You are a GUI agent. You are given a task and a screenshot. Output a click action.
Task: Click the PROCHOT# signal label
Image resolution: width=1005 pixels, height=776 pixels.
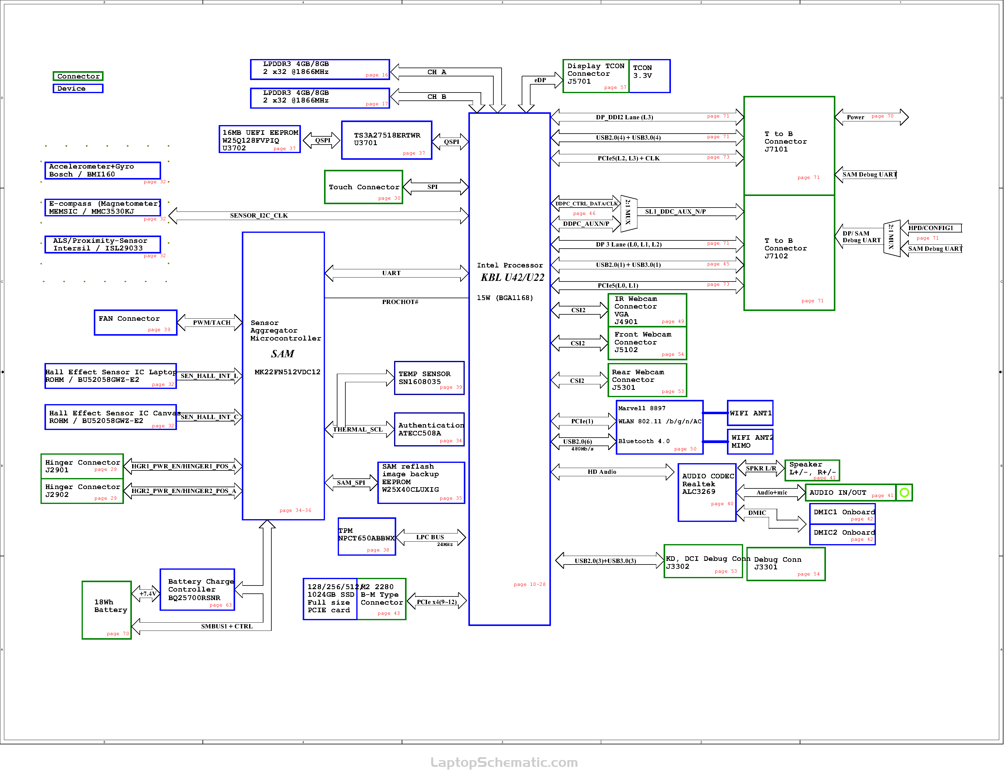(400, 302)
